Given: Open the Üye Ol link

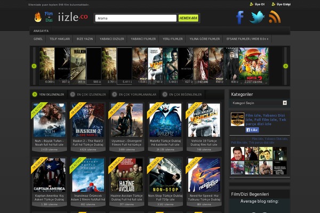Looking at the screenshot, I should [x=260, y=4].
